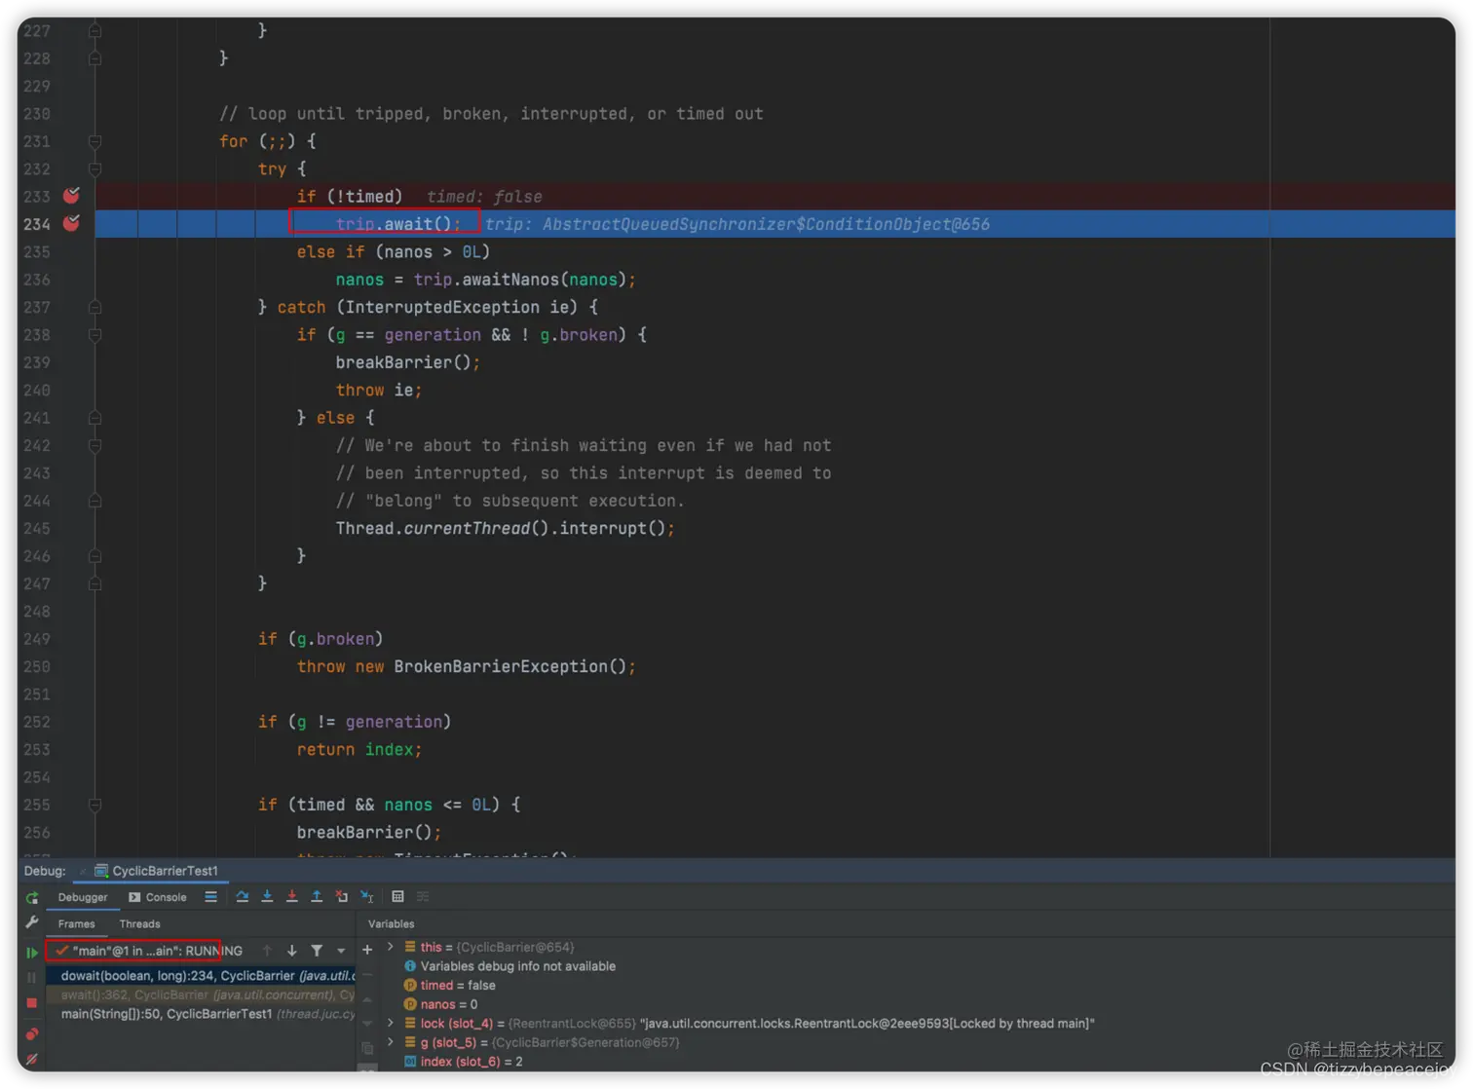Open the CyclicBarrierTest1 debug session tab
The height and width of the screenshot is (1089, 1473).
pos(156,871)
